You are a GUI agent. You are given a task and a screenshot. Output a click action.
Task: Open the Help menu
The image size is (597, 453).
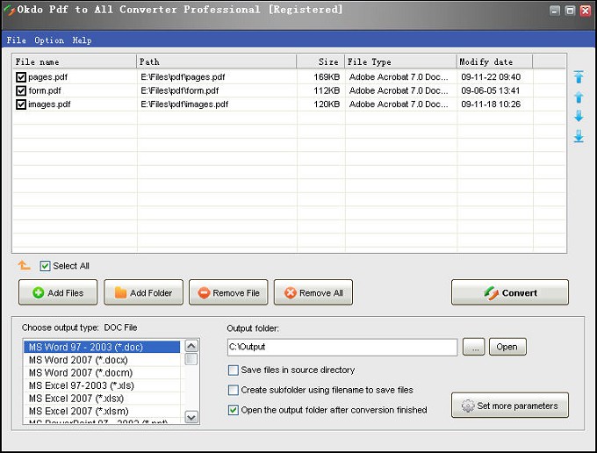82,40
